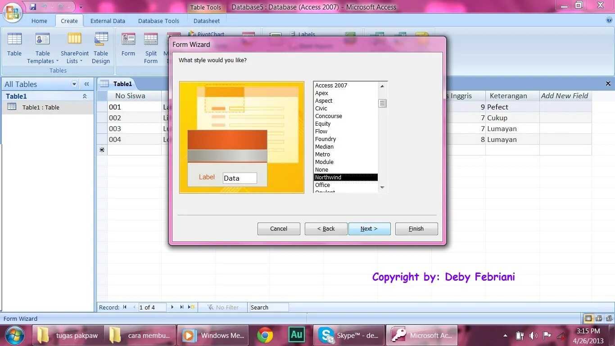The image size is (615, 346).
Task: Open the External Data tab
Action: pyautogui.click(x=108, y=21)
